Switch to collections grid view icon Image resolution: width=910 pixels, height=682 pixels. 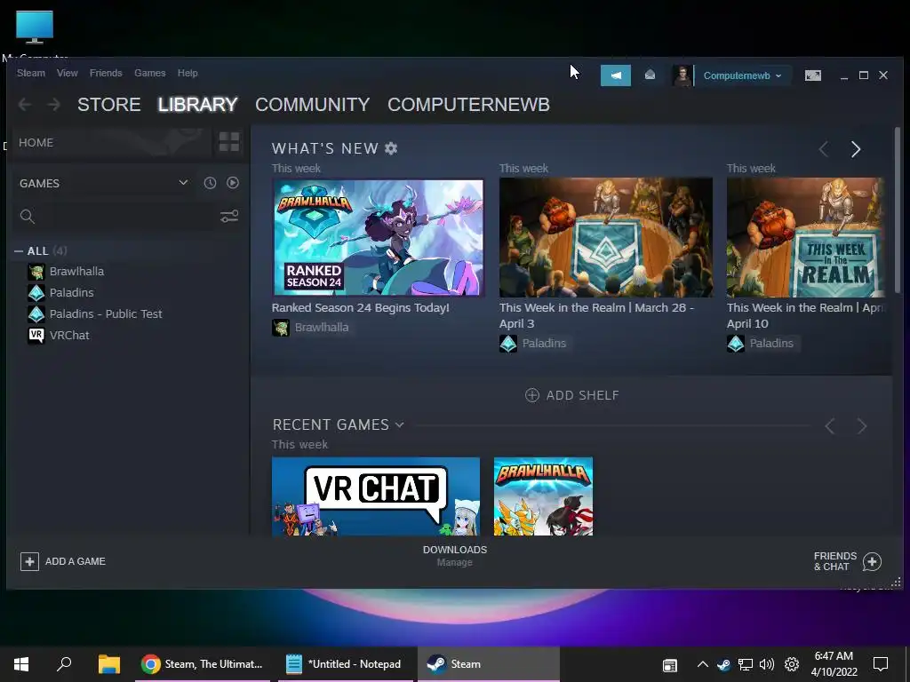(x=229, y=142)
